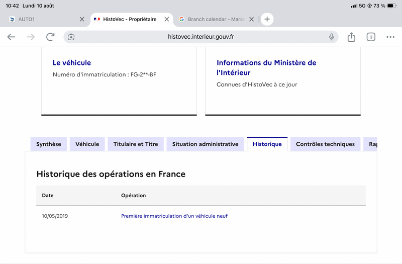Tap the battery indicator in status bar
Viewport: 402px width, 264px height.
tap(391, 6)
